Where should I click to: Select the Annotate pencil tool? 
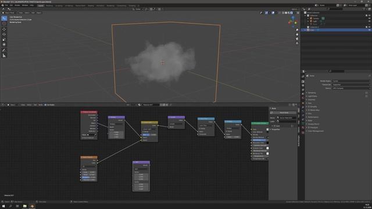[x=4, y=51]
